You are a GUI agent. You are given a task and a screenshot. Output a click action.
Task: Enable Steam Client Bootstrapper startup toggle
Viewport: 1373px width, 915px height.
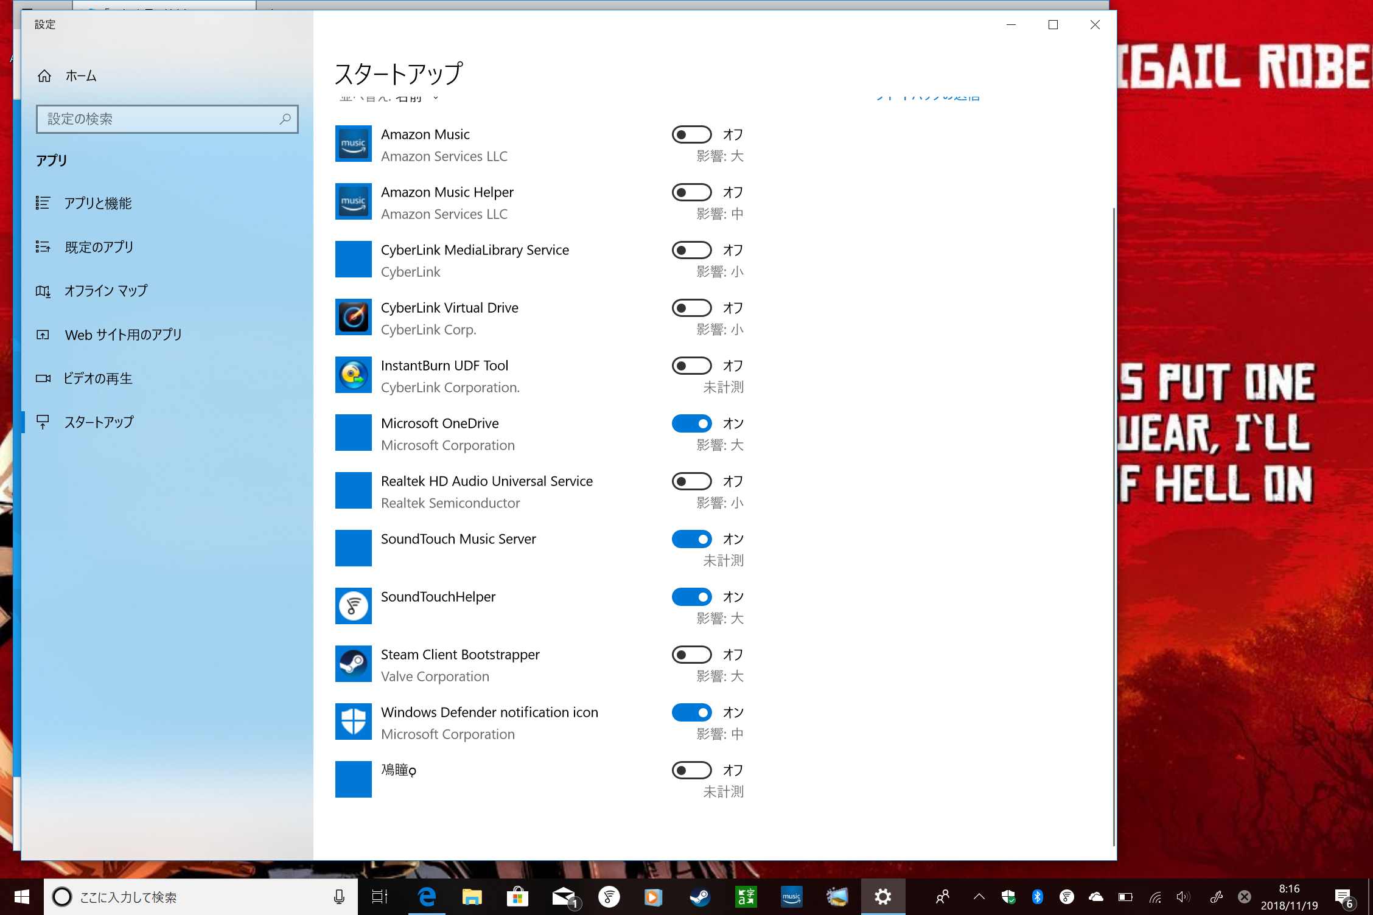[x=692, y=655]
